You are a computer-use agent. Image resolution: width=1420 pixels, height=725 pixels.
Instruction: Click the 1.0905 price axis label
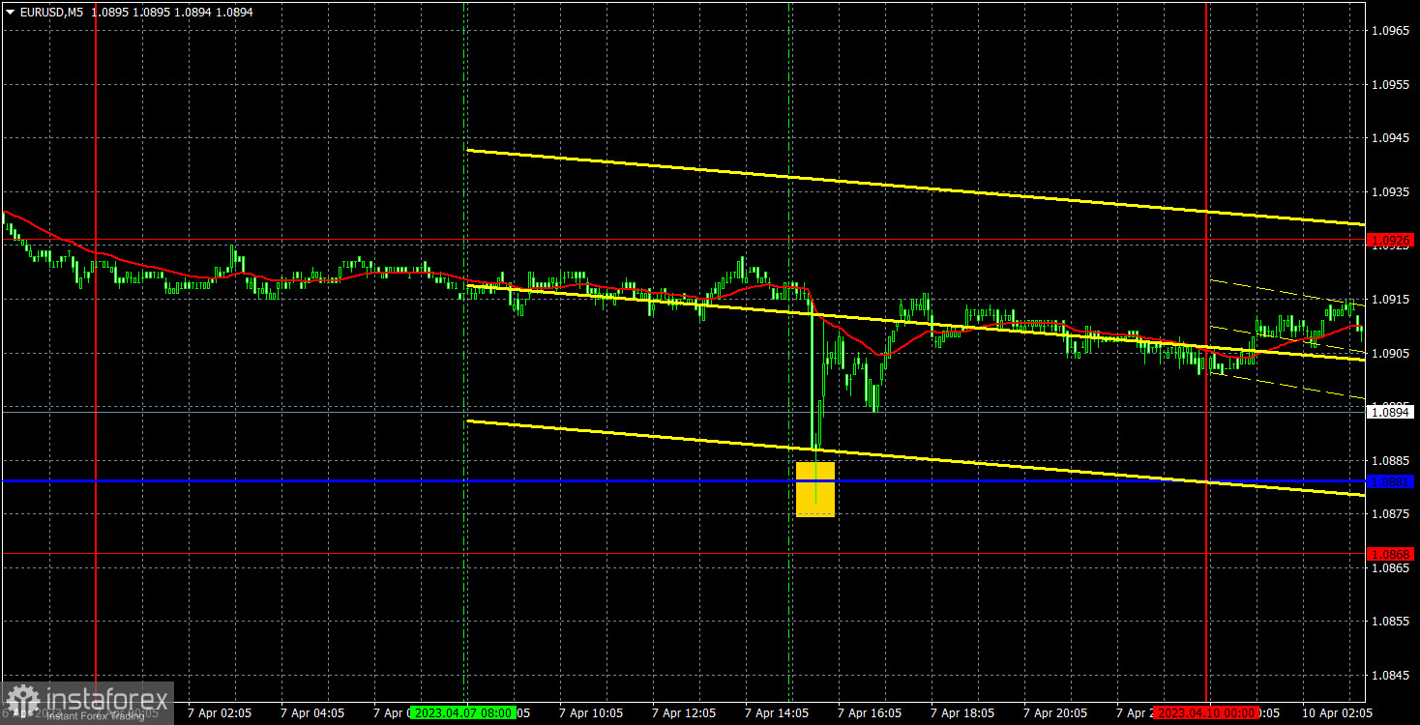point(1391,354)
